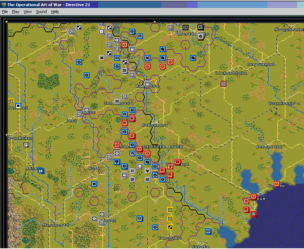304x249 pixels.
Task: Select the black HQ unit near Trostianets
Action: pyautogui.click(x=185, y=28)
